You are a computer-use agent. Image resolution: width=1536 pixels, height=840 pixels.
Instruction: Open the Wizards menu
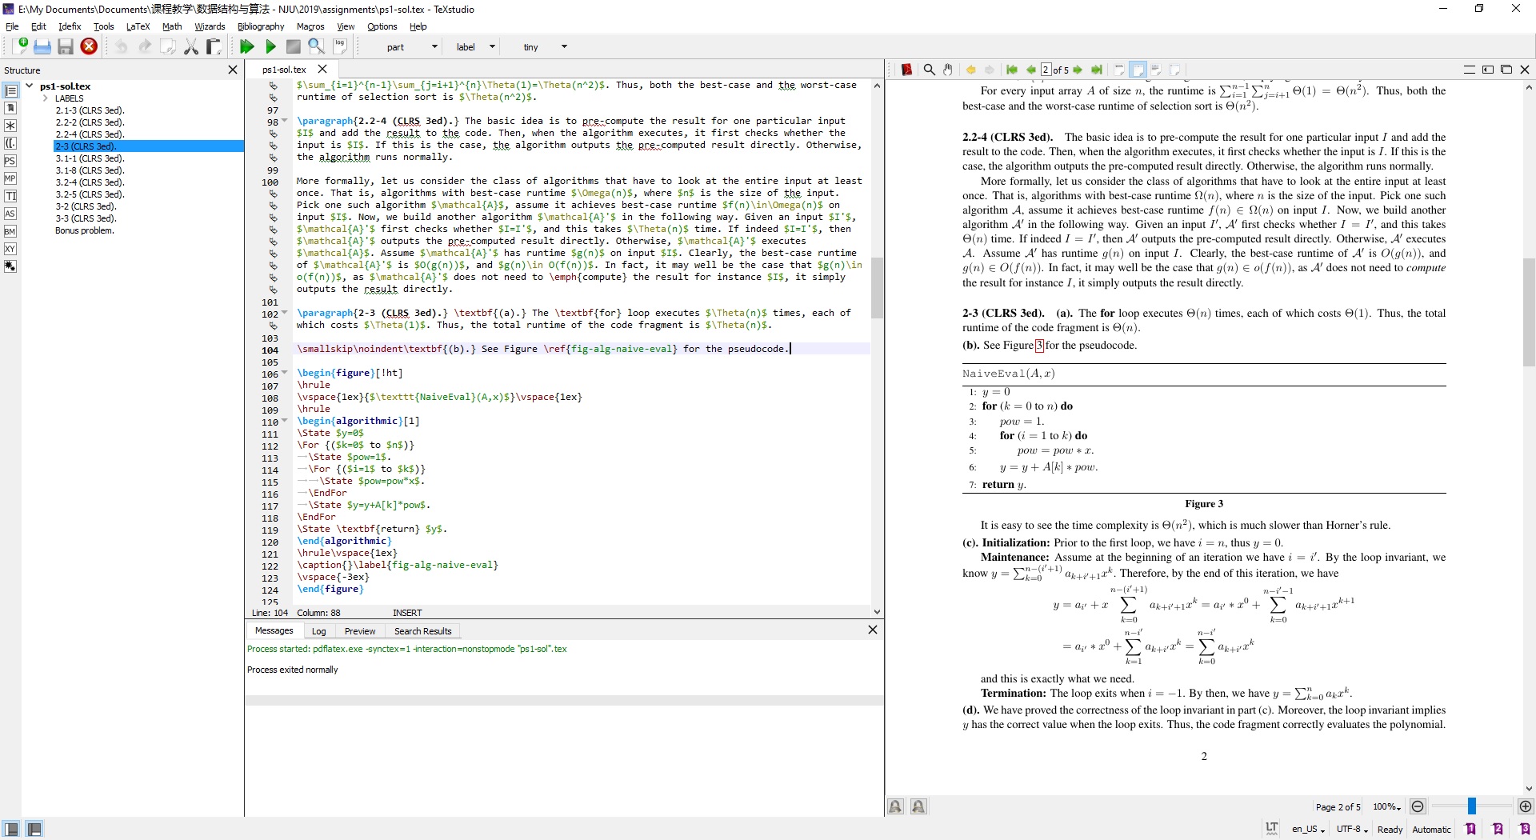209,26
